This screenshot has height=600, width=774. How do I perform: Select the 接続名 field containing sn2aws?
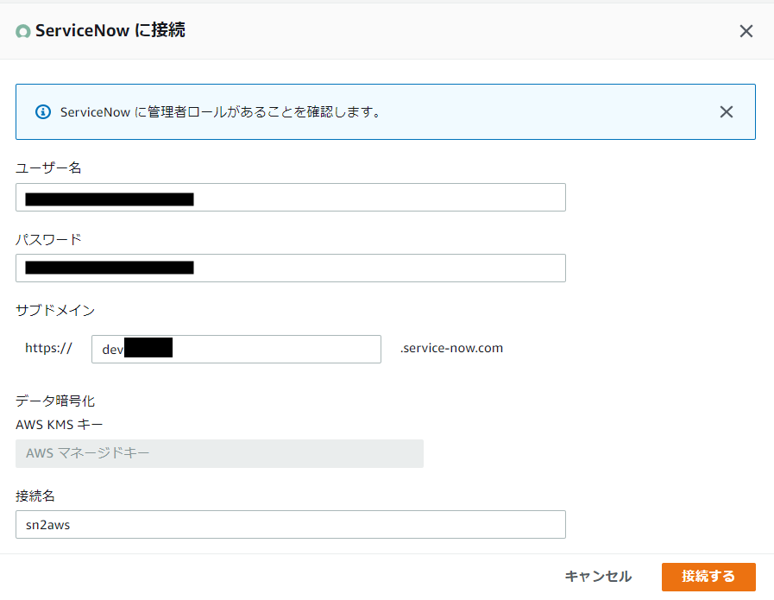click(x=291, y=524)
